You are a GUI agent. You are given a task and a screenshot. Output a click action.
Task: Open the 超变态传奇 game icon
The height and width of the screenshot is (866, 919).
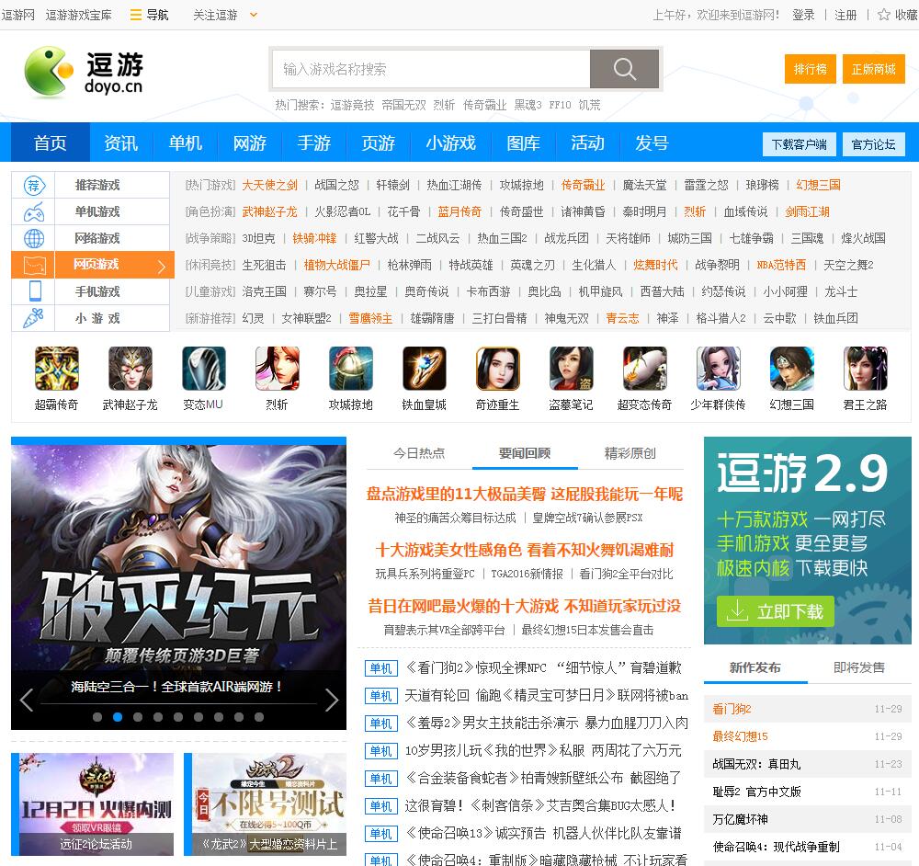645,369
